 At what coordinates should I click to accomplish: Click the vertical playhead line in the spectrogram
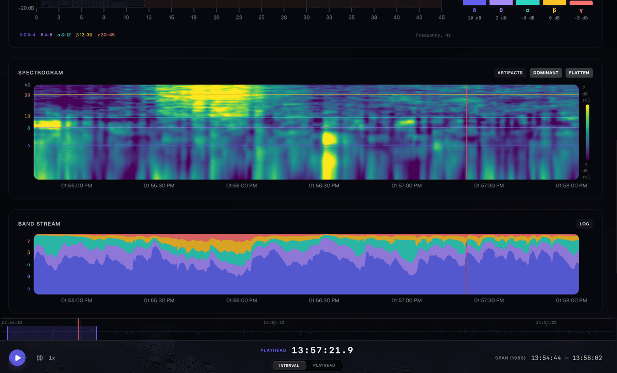point(467,132)
